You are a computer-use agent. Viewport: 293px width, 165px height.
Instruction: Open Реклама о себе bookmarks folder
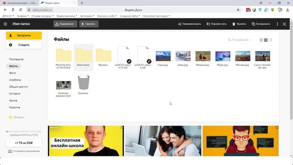tap(107, 16)
